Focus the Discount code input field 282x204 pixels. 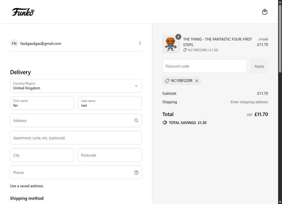click(204, 66)
